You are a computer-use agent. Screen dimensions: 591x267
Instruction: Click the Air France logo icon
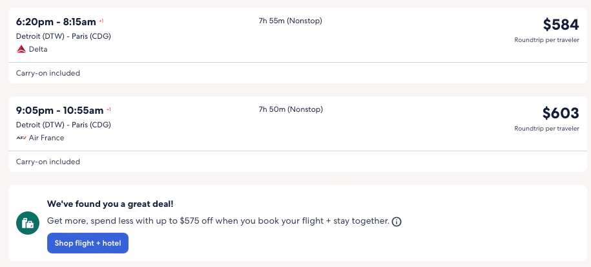pyautogui.click(x=21, y=138)
